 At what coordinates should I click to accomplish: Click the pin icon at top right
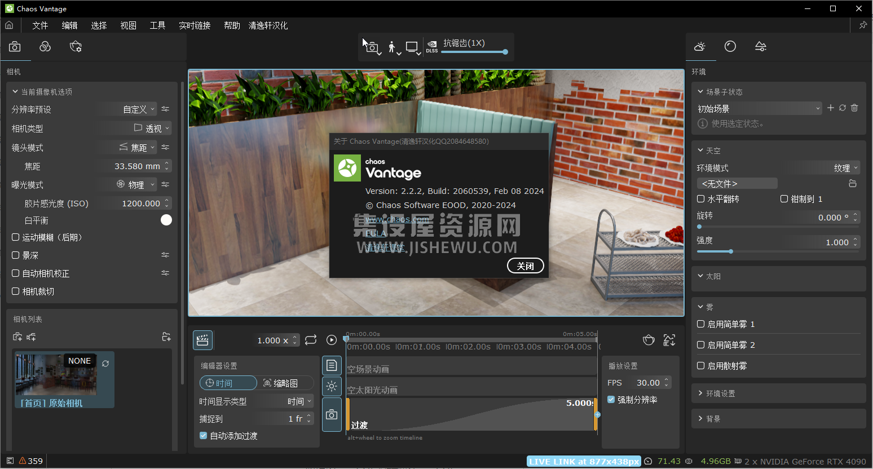[863, 25]
